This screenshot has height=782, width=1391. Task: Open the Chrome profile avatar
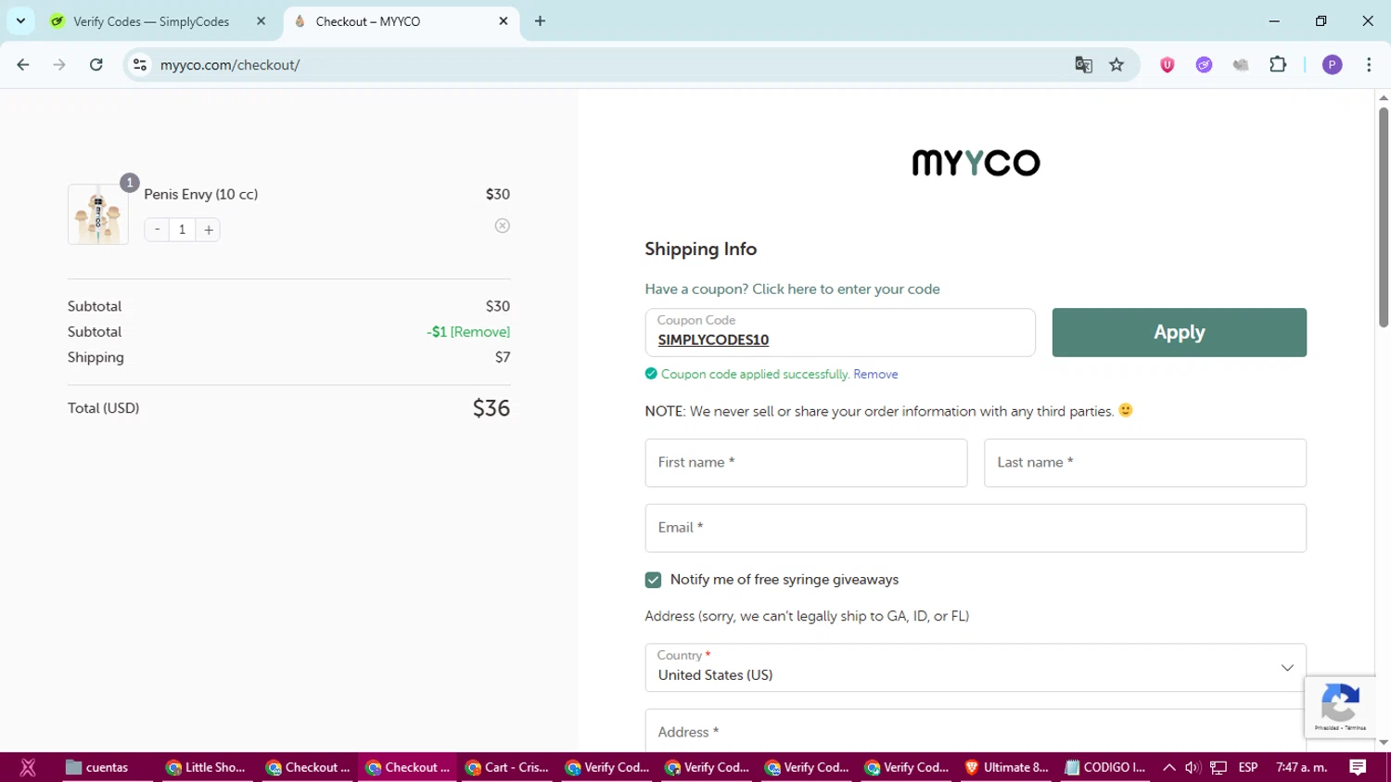(x=1333, y=65)
